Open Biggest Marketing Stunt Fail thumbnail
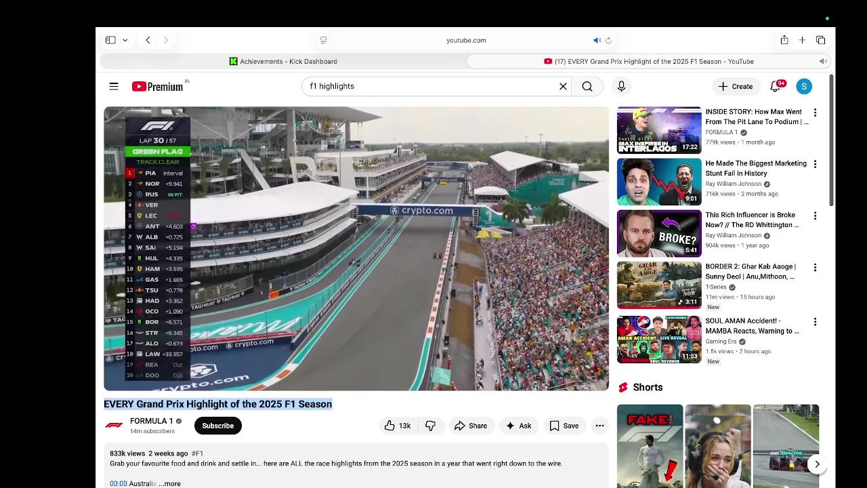This screenshot has height=488, width=867. (659, 182)
